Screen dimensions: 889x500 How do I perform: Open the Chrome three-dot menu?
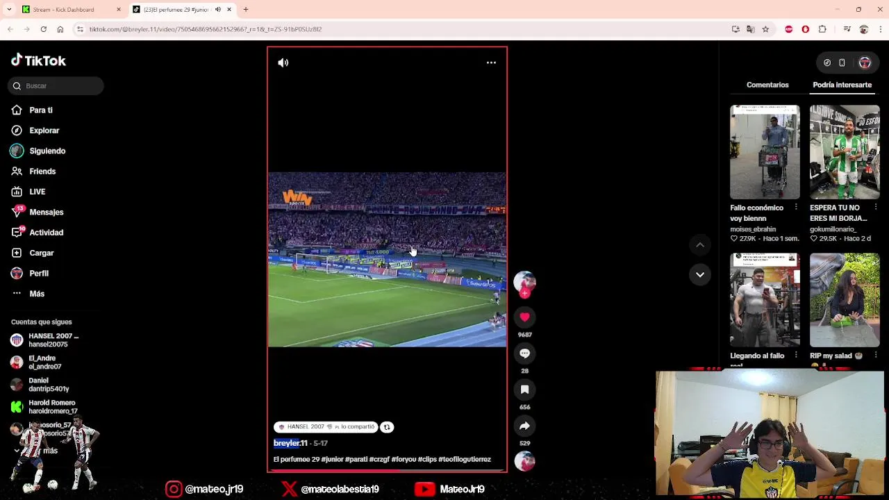pyautogui.click(x=880, y=29)
